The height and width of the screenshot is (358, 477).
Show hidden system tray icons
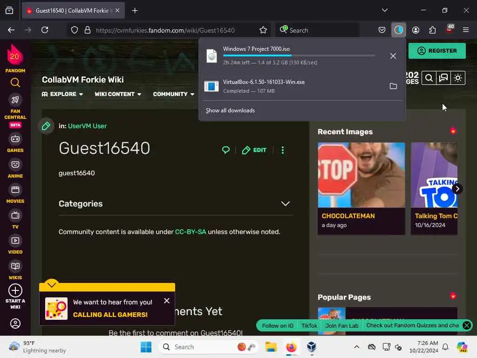coord(356,347)
